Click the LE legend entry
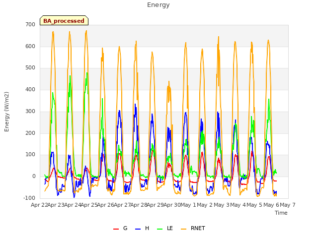 [165, 228]
